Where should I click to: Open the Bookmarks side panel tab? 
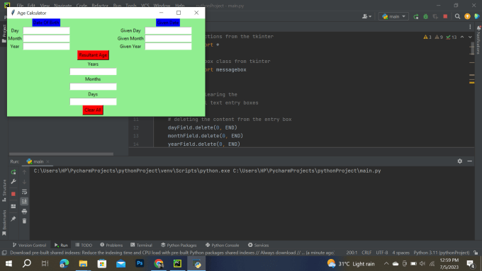(4, 222)
